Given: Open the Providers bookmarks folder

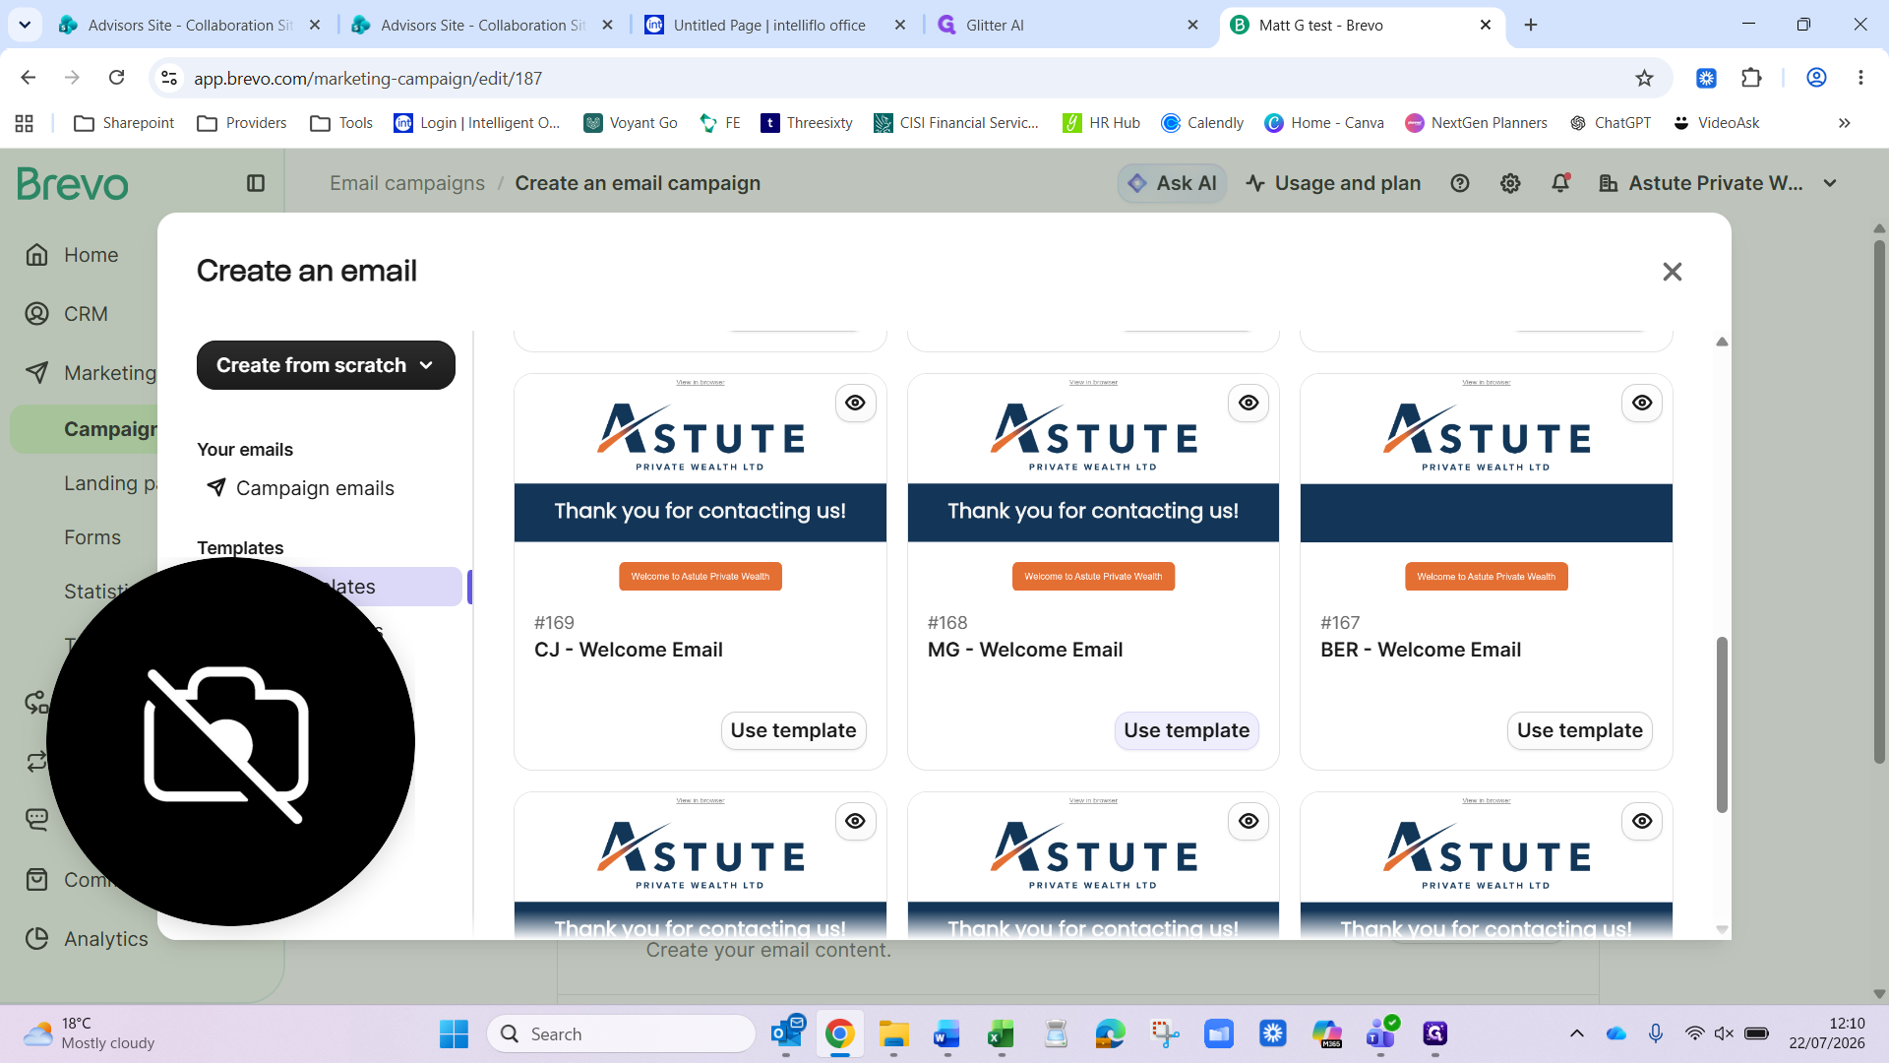Looking at the screenshot, I should (242, 123).
